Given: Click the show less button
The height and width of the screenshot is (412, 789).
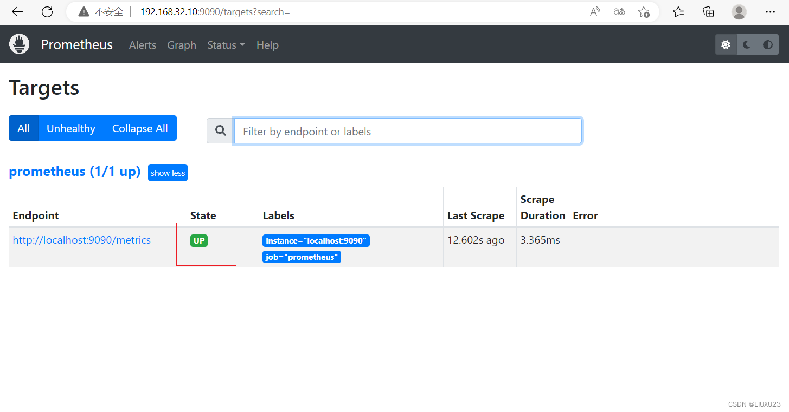Looking at the screenshot, I should [168, 173].
